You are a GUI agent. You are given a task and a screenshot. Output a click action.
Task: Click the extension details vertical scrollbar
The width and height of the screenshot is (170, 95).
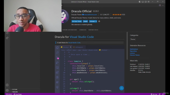(127, 46)
